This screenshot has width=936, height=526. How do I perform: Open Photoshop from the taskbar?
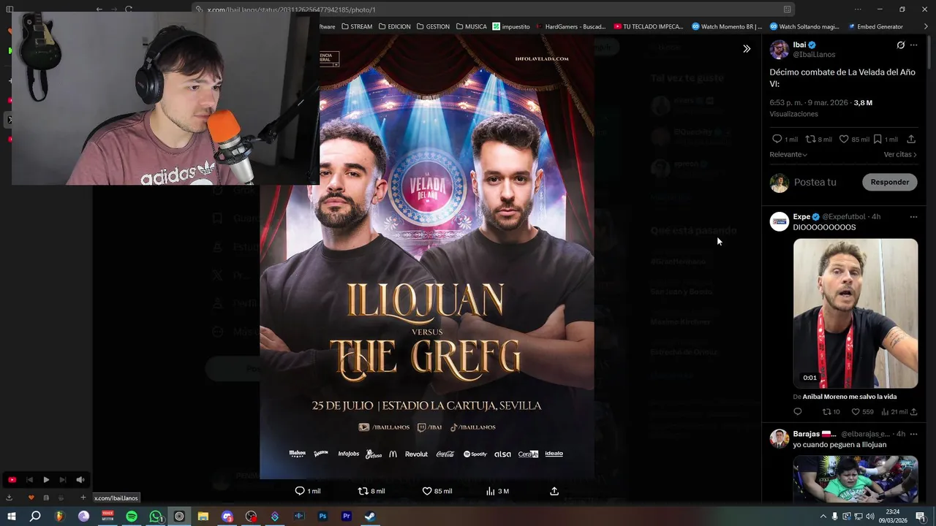point(322,517)
